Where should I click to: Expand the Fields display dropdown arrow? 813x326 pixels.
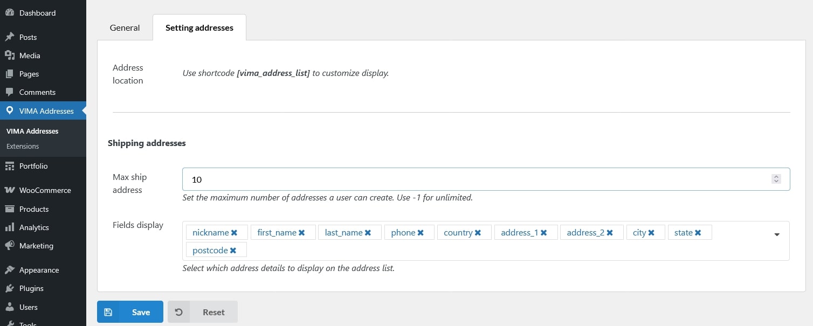pos(777,234)
